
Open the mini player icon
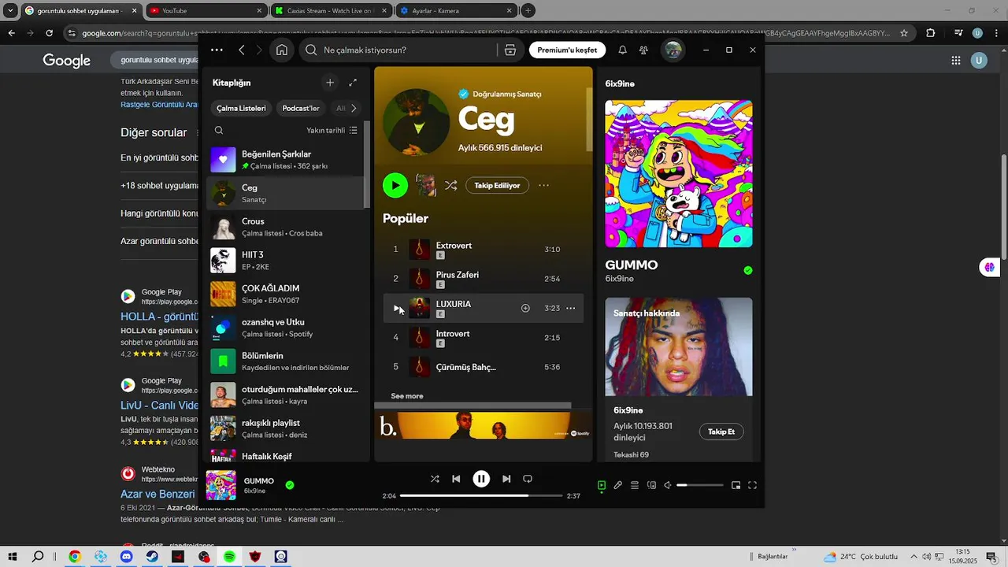click(x=736, y=485)
